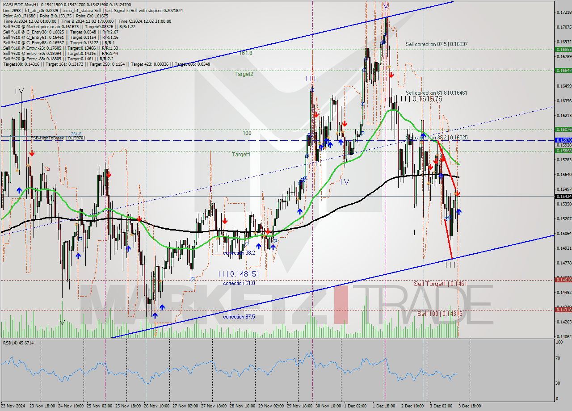Click the '1 Dec 18:00' time label

[x=383, y=406]
